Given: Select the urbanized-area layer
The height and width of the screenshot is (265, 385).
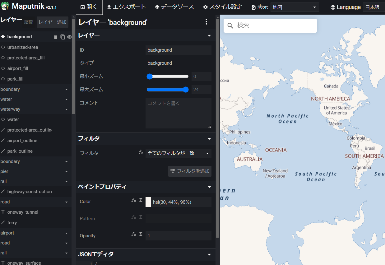Looking at the screenshot, I should coord(36,47).
